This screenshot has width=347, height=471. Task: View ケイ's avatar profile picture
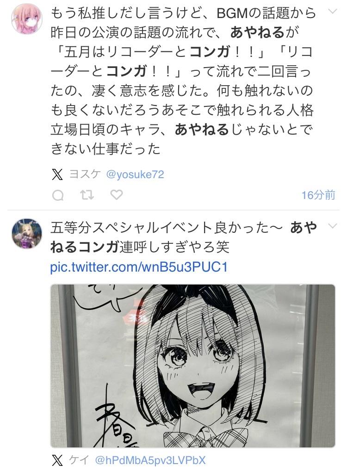[x=27, y=233]
